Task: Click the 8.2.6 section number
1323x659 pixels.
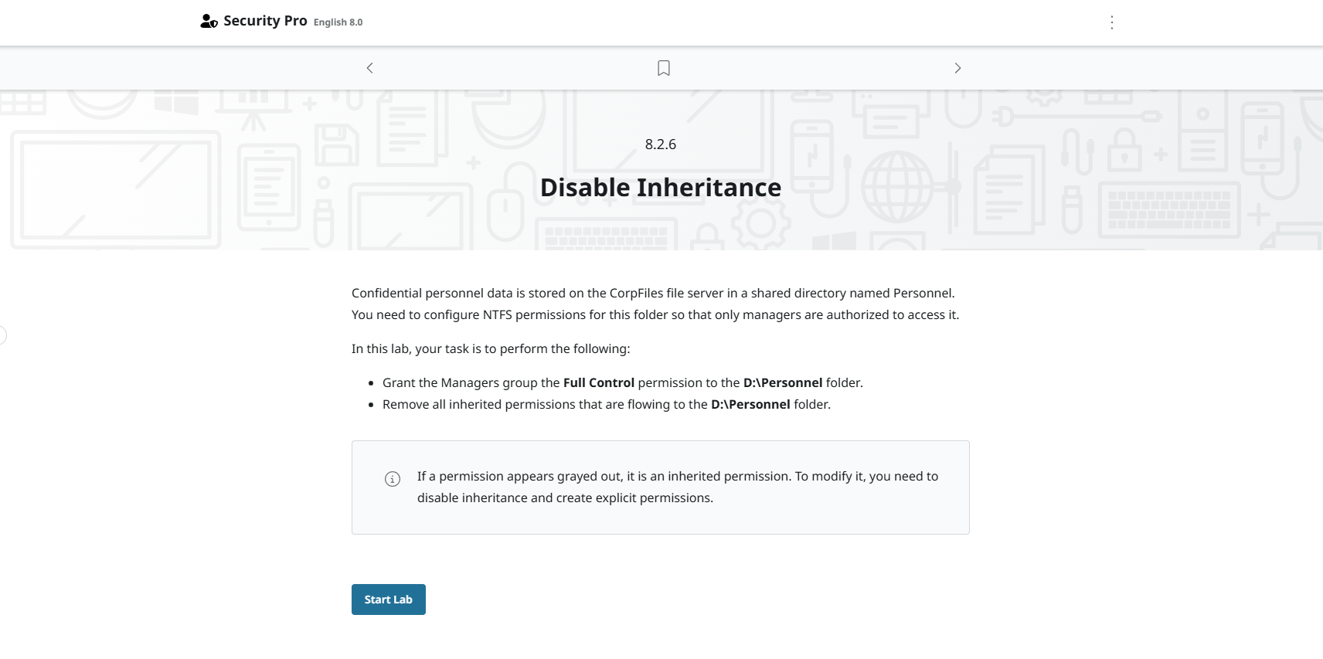Action: 661,144
